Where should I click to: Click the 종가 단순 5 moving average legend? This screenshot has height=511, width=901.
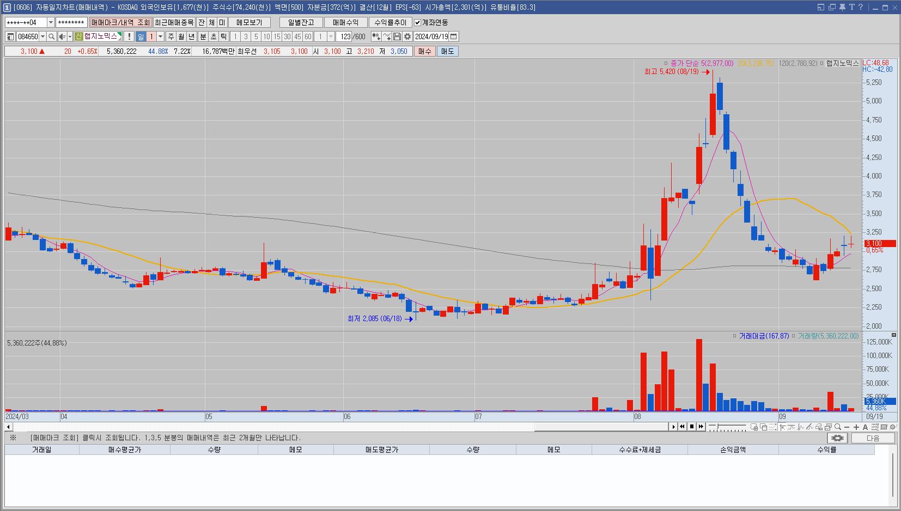coord(702,63)
